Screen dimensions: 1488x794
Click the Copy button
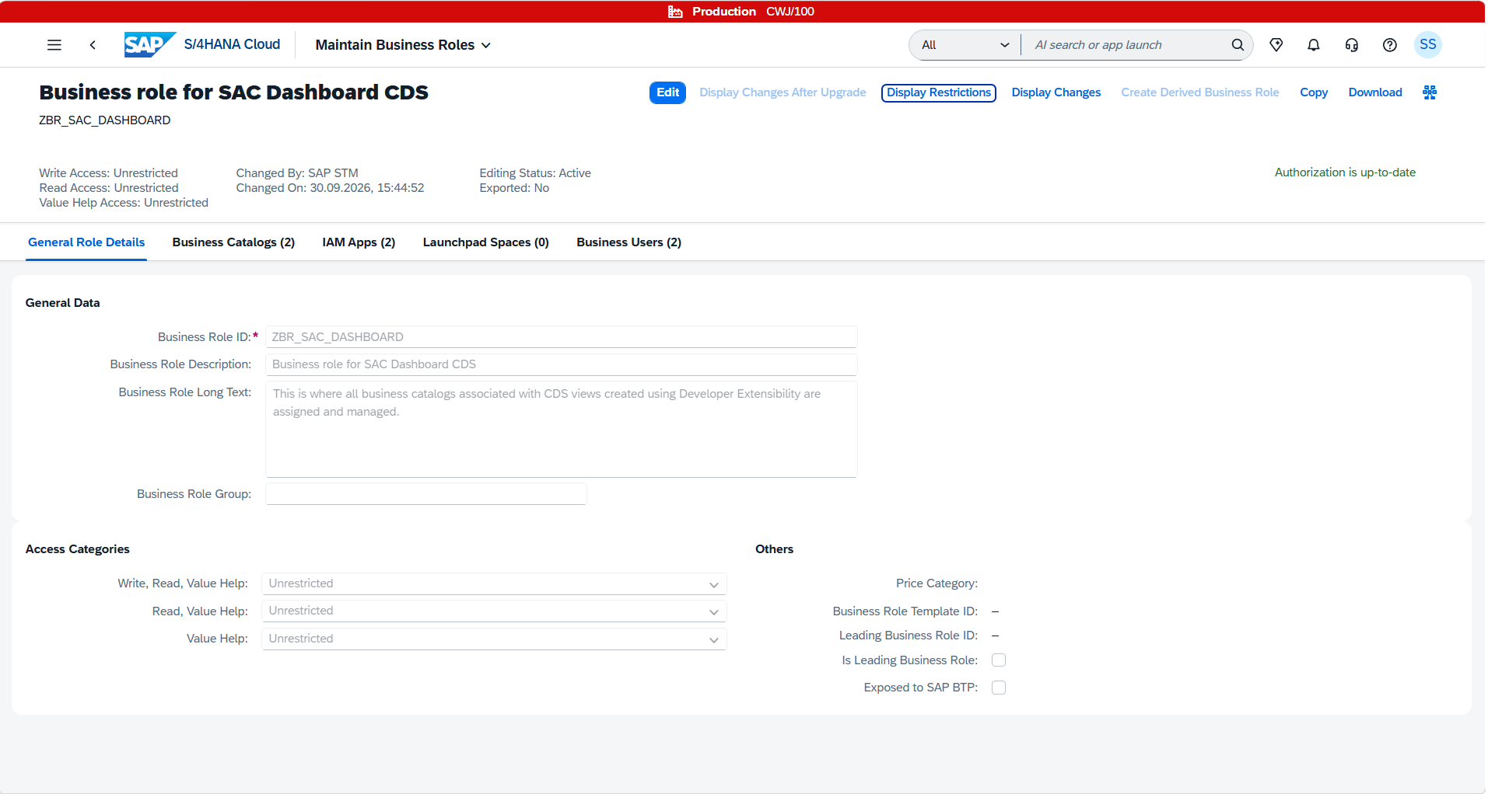[1314, 92]
